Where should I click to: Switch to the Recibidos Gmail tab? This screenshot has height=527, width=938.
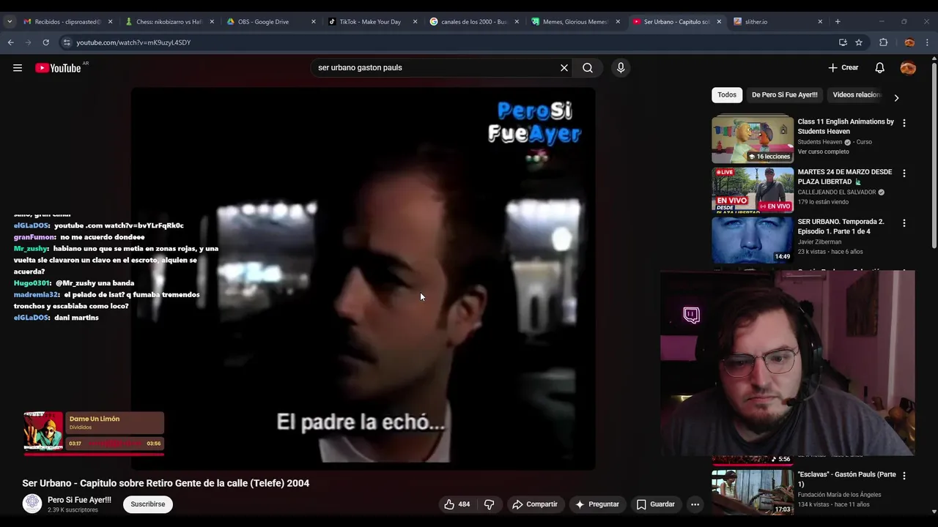[x=67, y=22]
